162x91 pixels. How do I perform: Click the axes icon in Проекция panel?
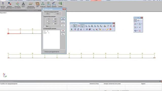click(x=138, y=20)
